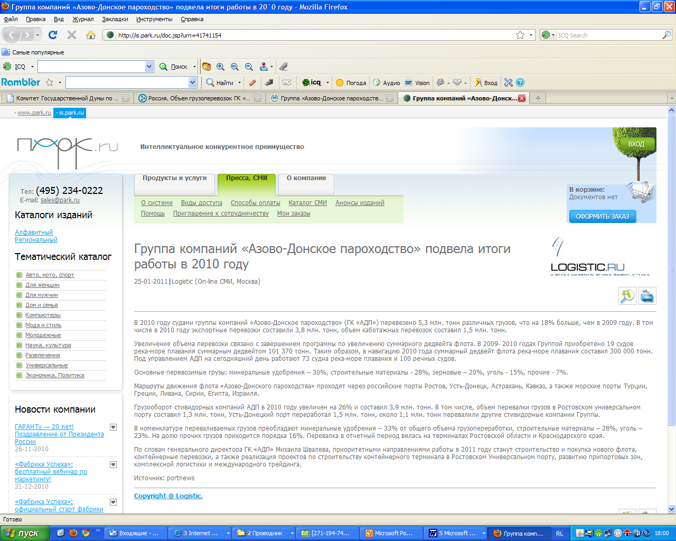
Task: Open Самые популярные bookmarks folder
Action: tap(33, 52)
